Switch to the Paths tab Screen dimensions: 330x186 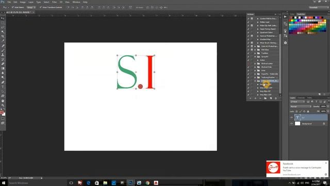309,98
